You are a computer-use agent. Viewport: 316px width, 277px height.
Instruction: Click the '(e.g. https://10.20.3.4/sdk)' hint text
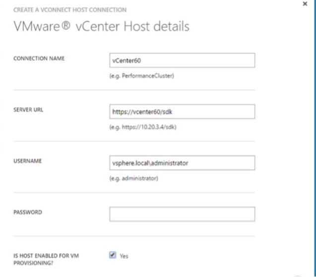click(143, 127)
